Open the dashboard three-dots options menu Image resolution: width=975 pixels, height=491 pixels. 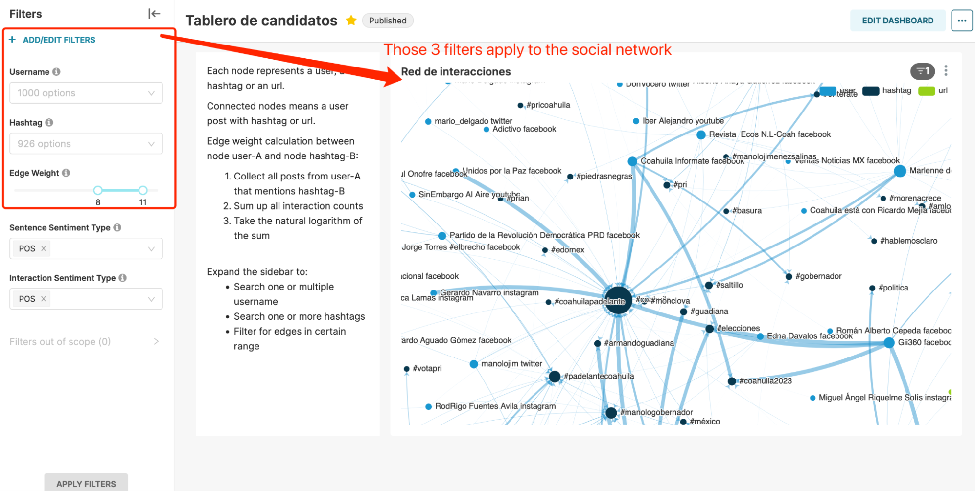point(962,21)
